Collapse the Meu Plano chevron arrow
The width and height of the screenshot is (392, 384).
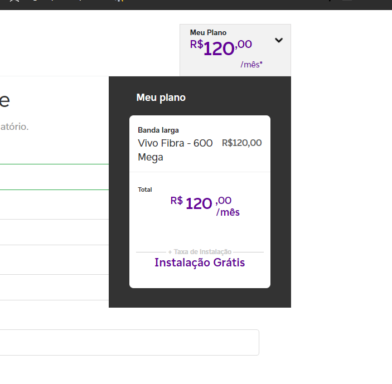coord(279,40)
